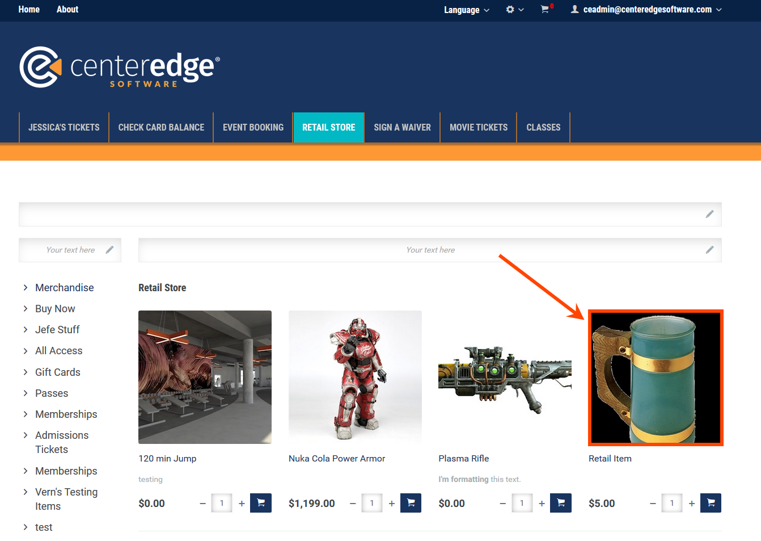
Task: Expand the All Access category chevron
Action: 26,351
